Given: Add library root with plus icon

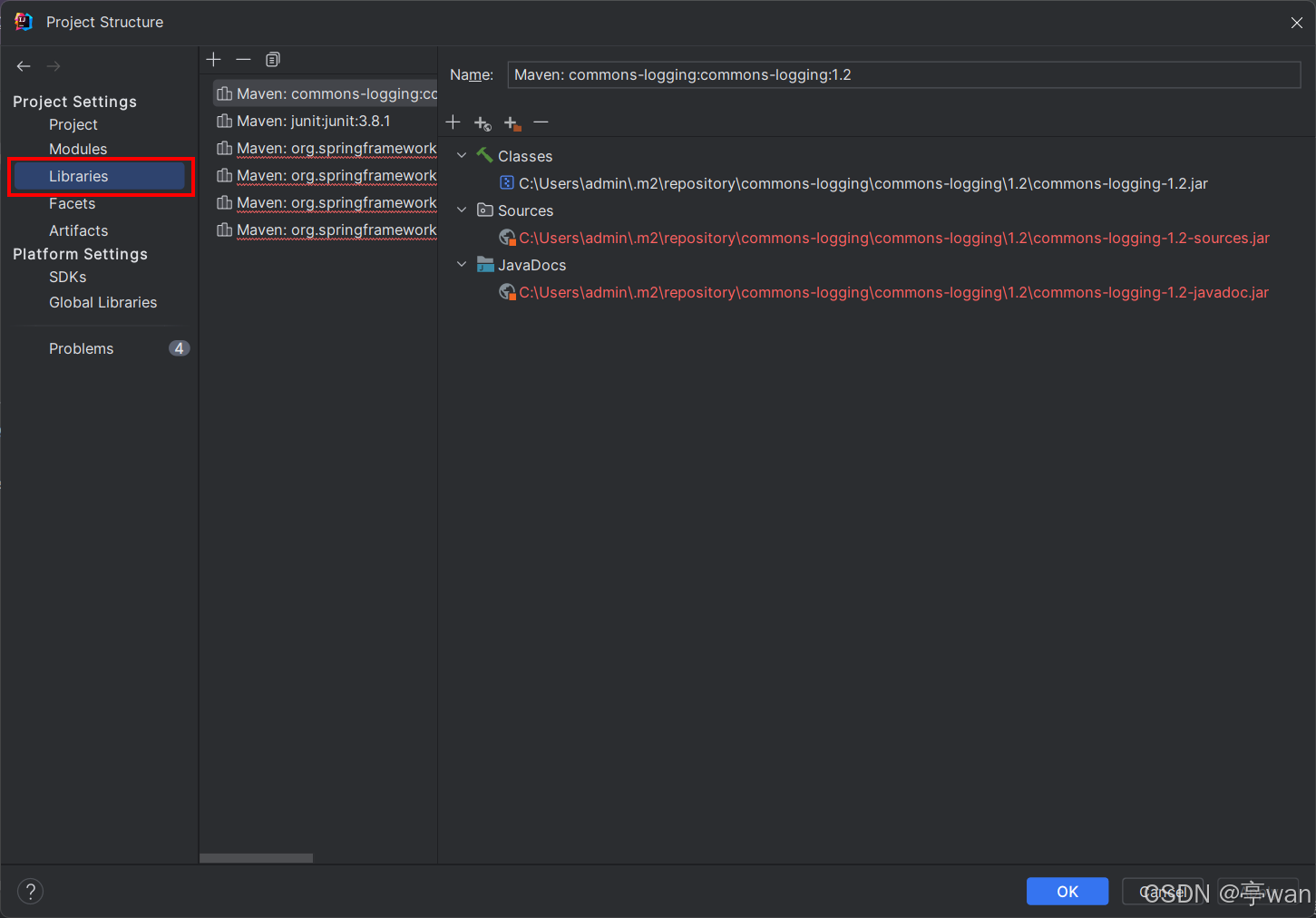Looking at the screenshot, I should [x=453, y=122].
